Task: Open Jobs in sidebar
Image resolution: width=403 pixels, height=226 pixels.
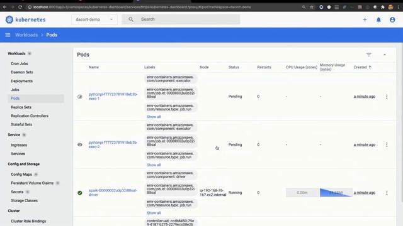Action: [x=15, y=90]
